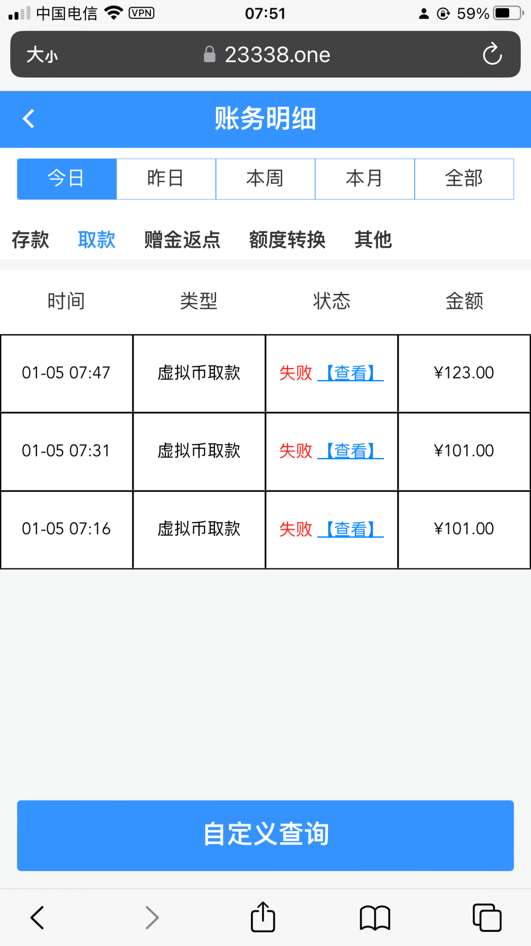Screen dimensions: 531x946
Task: Open the Safari share sheet
Action: coord(263,917)
